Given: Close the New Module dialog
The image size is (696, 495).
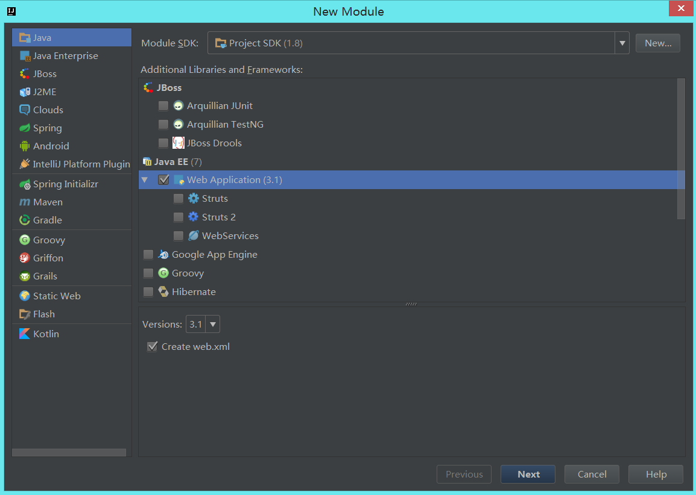Looking at the screenshot, I should [x=681, y=8].
